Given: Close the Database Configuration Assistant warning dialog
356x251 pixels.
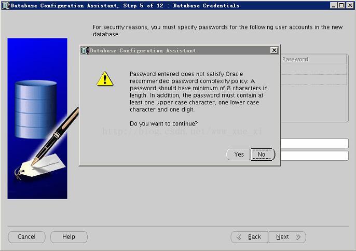Looking at the screenshot, I should coord(274,50).
